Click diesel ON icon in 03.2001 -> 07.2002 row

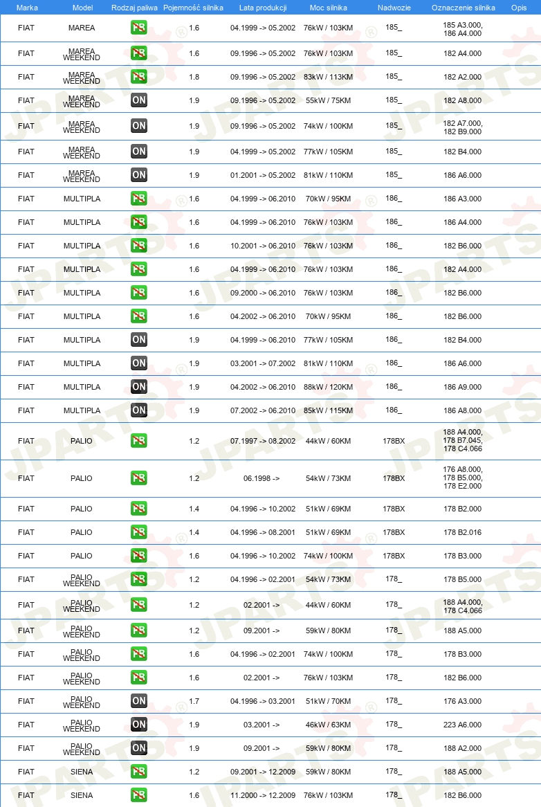139,363
